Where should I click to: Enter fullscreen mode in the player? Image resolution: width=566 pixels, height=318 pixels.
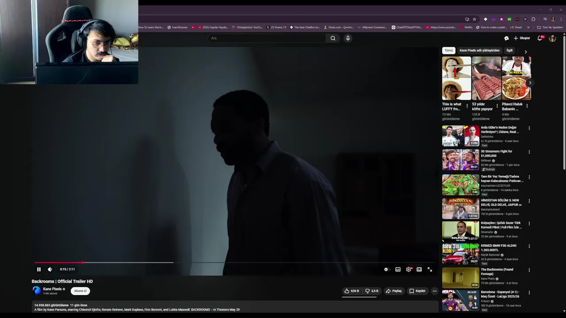430,269
